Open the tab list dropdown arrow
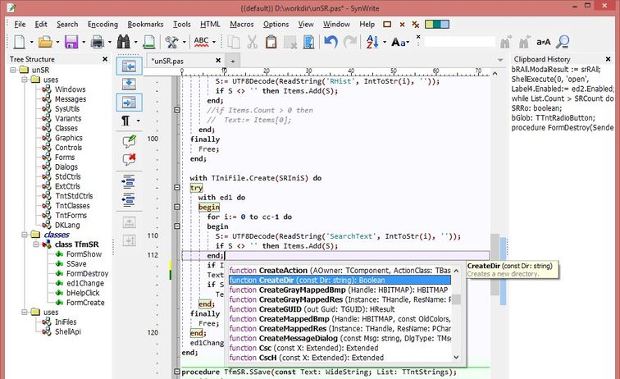620x379 pixels. tap(500, 60)
